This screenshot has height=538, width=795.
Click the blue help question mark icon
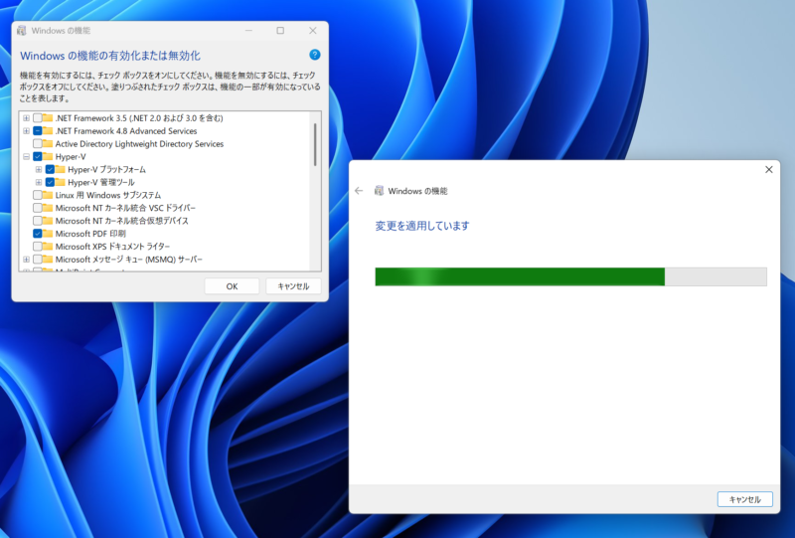coord(314,55)
